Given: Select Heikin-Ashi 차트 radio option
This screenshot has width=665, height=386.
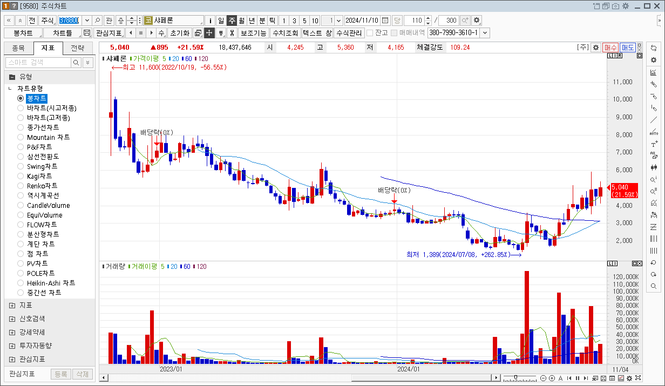Looking at the screenshot, I should tap(21, 283).
